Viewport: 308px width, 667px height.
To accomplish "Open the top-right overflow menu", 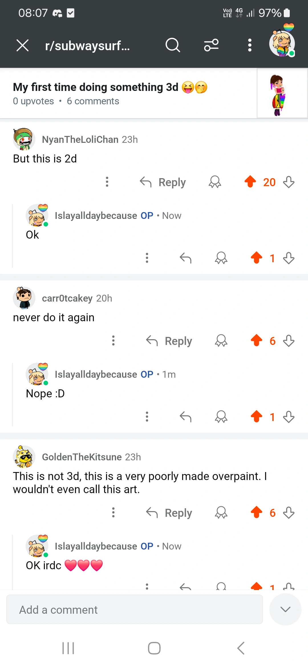I will pos(250,45).
